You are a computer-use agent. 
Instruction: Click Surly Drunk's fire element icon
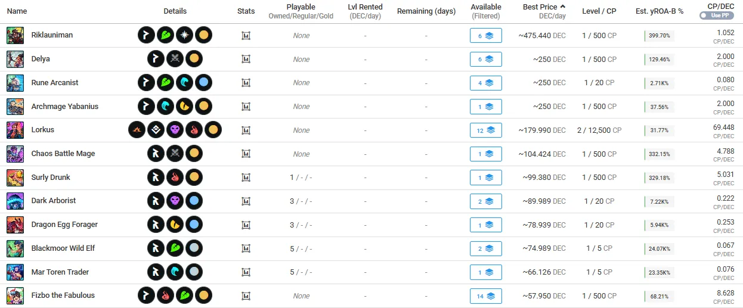point(175,178)
